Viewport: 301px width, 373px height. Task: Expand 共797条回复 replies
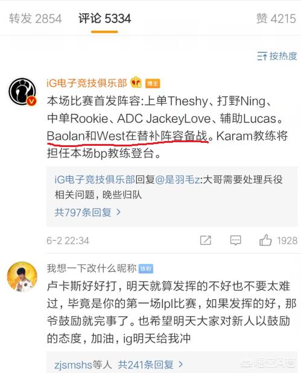(x=88, y=212)
